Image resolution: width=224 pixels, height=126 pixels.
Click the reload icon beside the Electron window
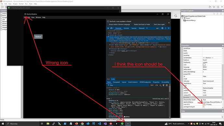[176, 16]
